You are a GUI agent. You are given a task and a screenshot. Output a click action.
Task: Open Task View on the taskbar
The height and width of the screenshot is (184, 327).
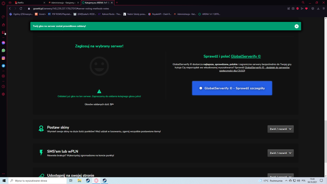[71, 181]
